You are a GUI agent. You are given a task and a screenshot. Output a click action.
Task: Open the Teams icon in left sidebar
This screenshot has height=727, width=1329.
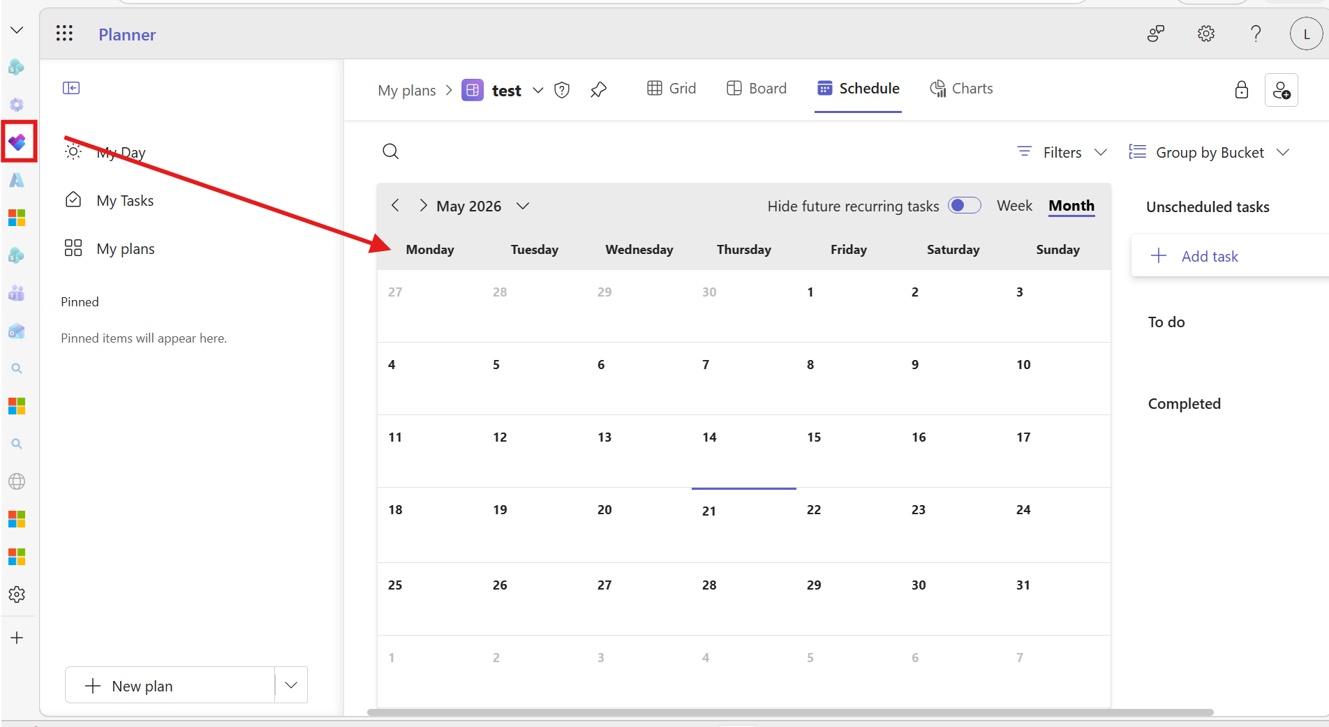(x=17, y=293)
